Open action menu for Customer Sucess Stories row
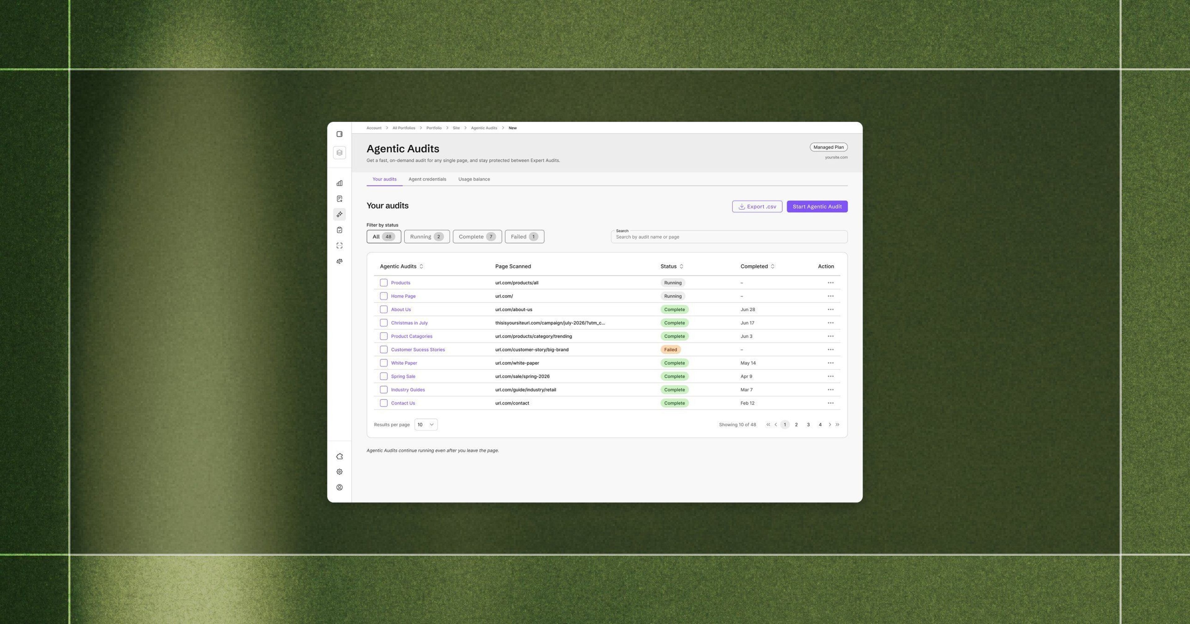Screen dimensions: 1190x624 pos(831,349)
